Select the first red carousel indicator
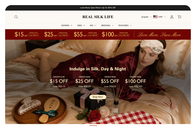 [x=93, y=126]
